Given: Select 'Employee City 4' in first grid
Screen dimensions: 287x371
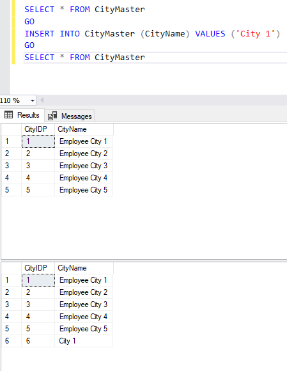Looking at the screenshot, I should [84, 178].
